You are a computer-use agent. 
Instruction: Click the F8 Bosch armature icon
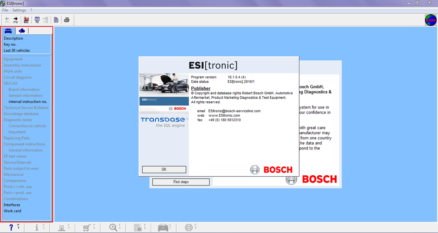pos(189,228)
